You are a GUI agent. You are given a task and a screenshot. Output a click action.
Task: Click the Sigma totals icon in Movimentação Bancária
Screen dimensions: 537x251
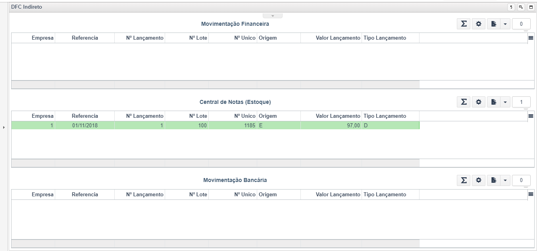click(463, 180)
